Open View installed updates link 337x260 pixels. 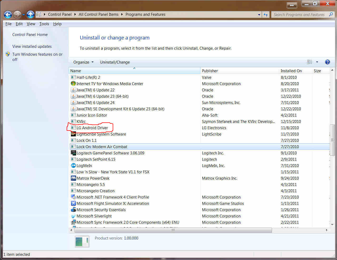pyautogui.click(x=32, y=46)
